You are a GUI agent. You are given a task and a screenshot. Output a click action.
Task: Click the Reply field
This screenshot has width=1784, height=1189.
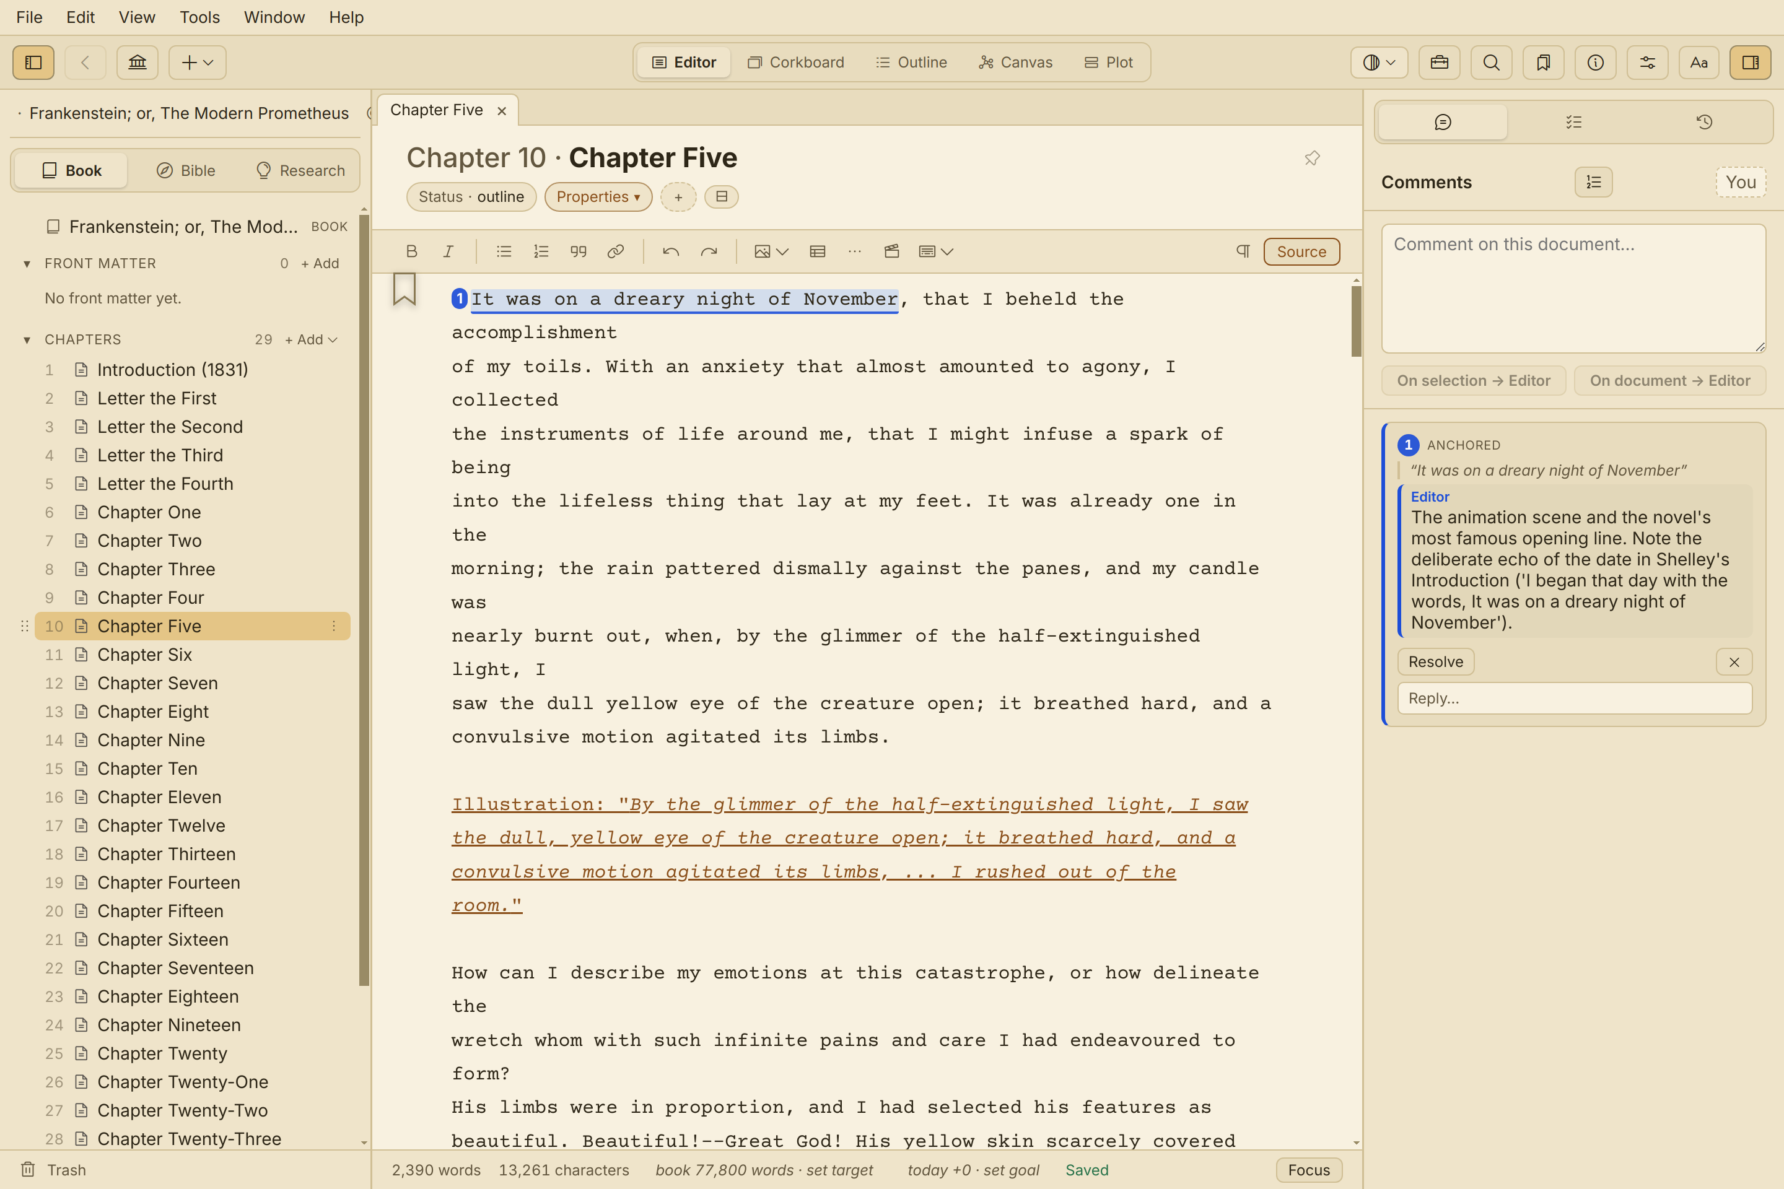tap(1575, 699)
